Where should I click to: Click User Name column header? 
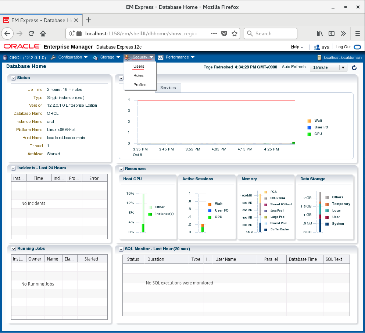pyautogui.click(x=235, y=259)
